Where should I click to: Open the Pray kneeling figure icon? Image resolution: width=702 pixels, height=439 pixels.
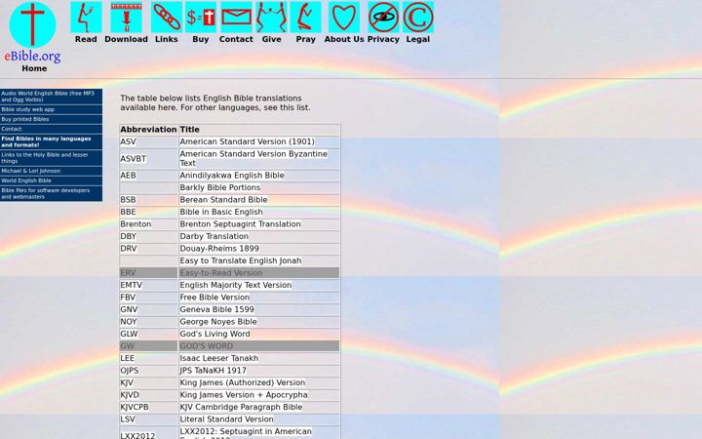pos(306,17)
